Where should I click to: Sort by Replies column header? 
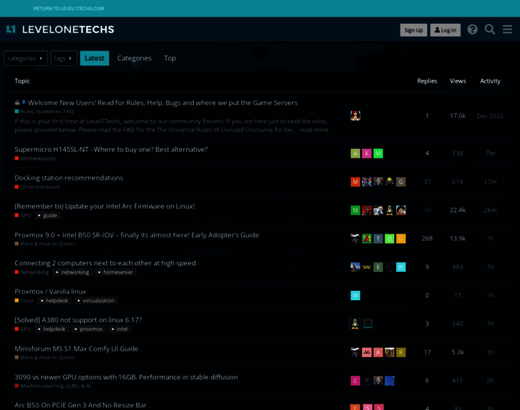[x=427, y=81]
